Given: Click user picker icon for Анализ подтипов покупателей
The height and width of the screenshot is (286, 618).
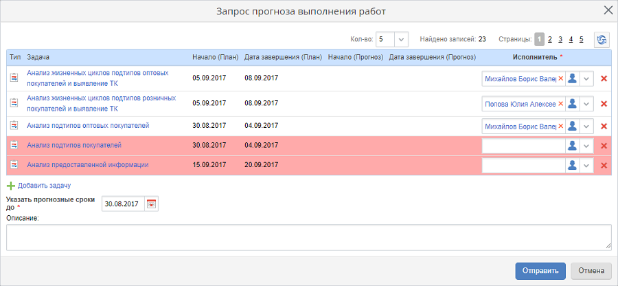Looking at the screenshot, I should click(x=571, y=146).
